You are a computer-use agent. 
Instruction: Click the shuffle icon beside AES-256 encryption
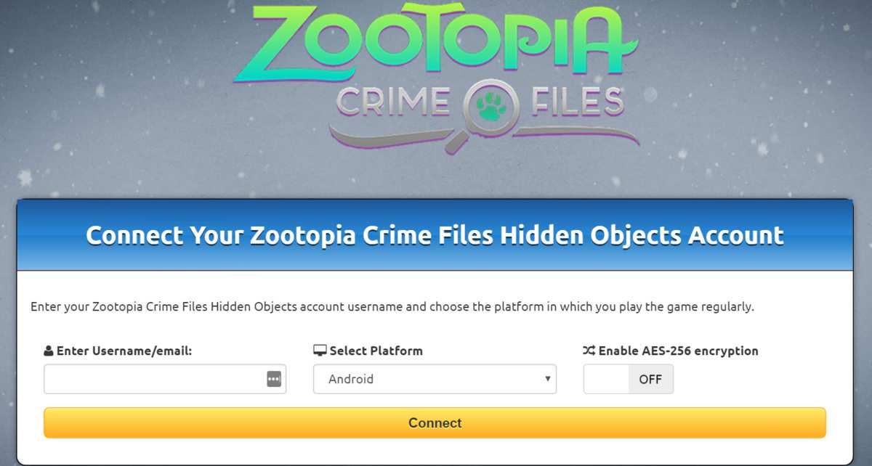pyautogui.click(x=589, y=351)
